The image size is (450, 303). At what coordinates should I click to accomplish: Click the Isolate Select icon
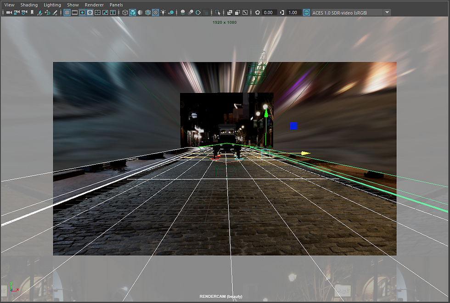(x=217, y=12)
